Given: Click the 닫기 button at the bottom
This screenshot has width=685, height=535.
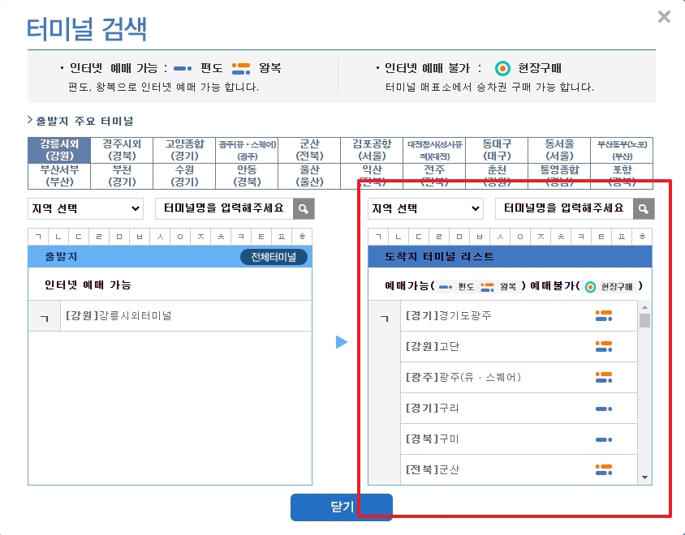Looking at the screenshot, I should click(342, 507).
